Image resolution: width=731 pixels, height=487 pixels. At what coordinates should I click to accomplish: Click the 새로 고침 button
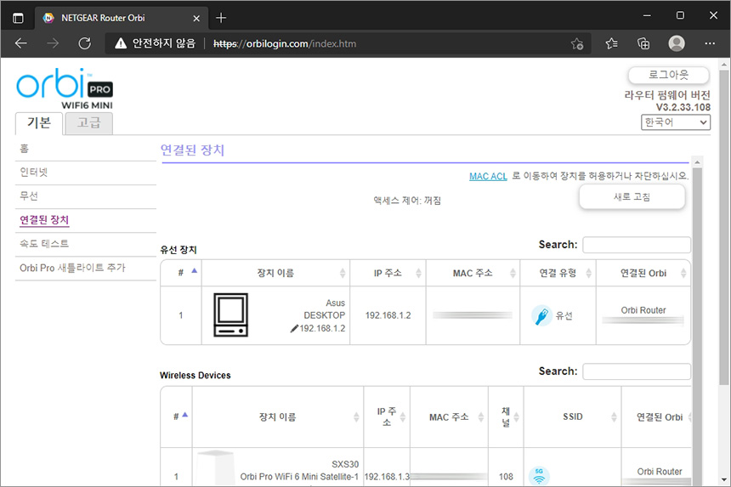coord(632,197)
